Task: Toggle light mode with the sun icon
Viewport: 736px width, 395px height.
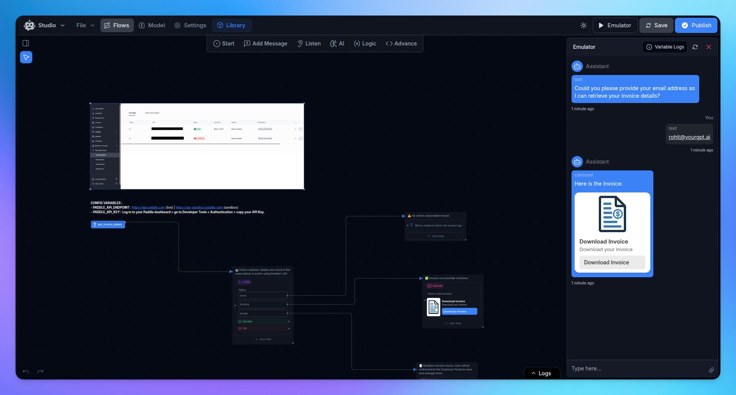Action: click(584, 25)
